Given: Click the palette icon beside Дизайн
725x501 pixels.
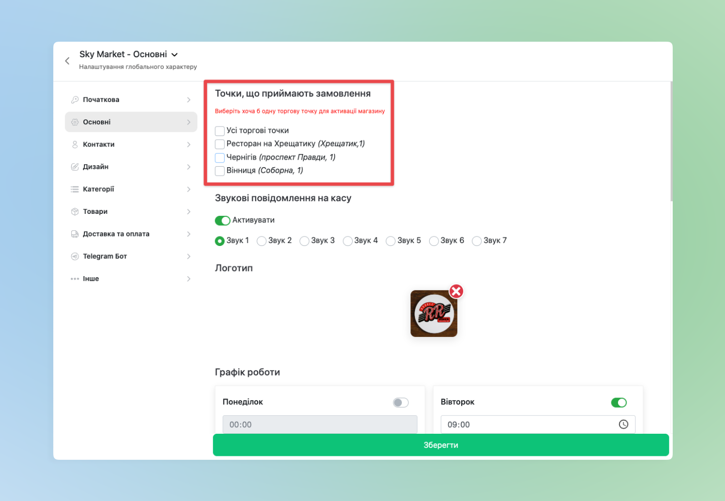Looking at the screenshot, I should click(x=75, y=167).
